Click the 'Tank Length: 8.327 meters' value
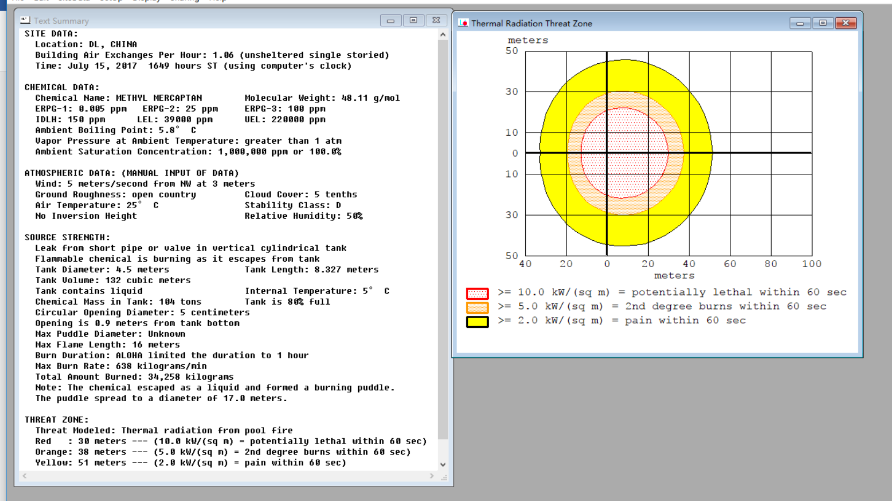Viewport: 892px width, 501px height. coord(311,270)
